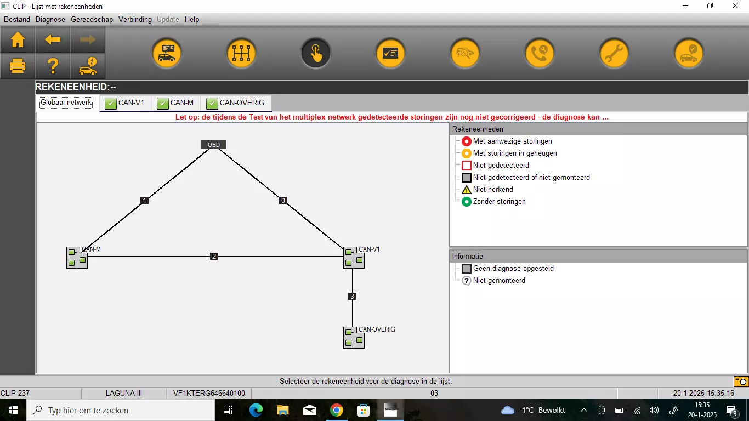The image size is (749, 421).
Task: Click the printer icon
Action: 18,66
